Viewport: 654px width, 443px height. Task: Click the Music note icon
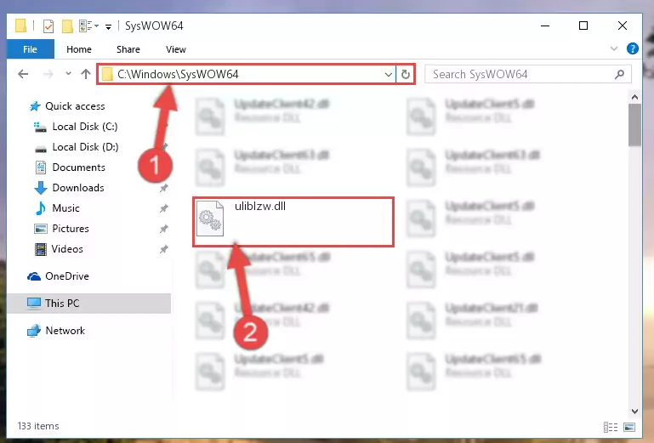coord(41,208)
